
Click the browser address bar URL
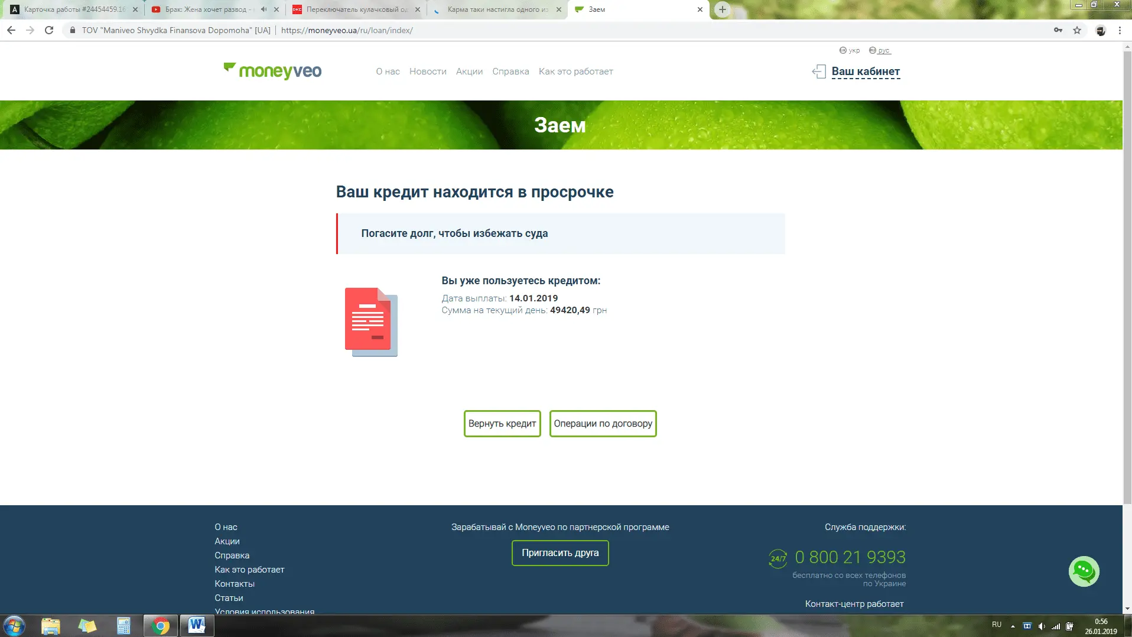[x=347, y=30]
